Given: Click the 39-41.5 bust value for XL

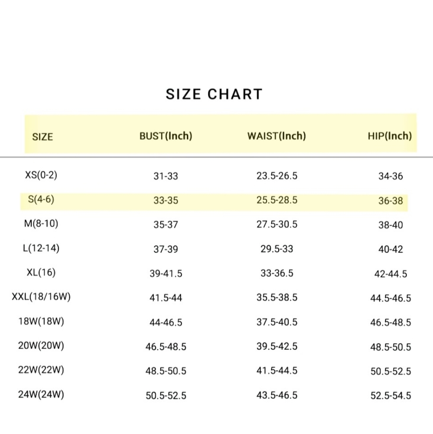Looking at the screenshot, I should 166,273.
